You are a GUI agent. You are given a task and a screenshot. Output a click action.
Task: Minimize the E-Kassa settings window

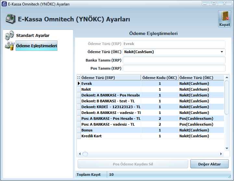click(205, 3)
